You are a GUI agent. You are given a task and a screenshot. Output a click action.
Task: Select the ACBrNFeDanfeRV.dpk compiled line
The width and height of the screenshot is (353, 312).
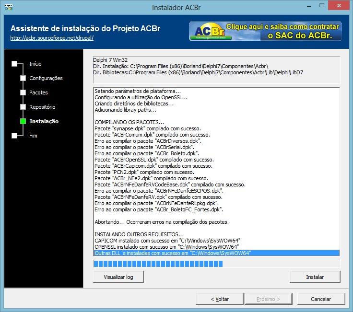click(158, 197)
